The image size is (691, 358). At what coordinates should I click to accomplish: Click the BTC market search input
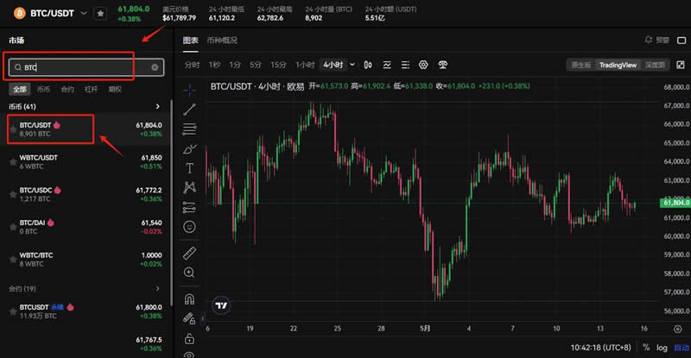click(82, 67)
